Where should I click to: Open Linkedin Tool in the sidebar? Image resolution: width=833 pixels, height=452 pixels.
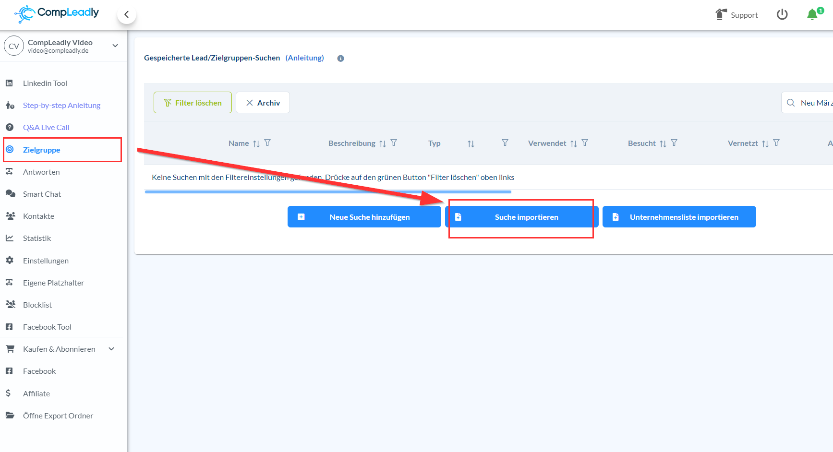(45, 83)
